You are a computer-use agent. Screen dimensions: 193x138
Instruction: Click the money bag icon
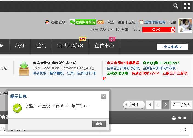pos(173,30)
